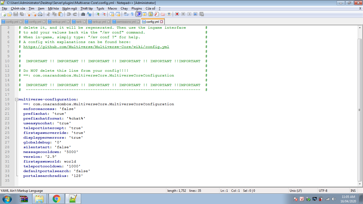The width and height of the screenshot is (363, 204).
Task: Click the line "enforceaccess: 'false'"
Action: click(50, 109)
